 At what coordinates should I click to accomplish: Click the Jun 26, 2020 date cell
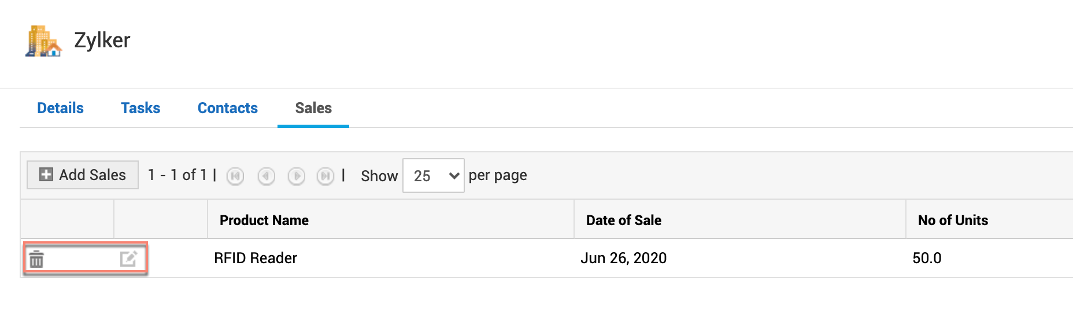[x=624, y=258]
